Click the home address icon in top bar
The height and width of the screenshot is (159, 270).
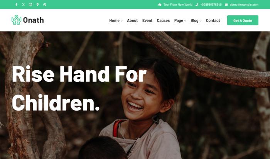click(160, 5)
